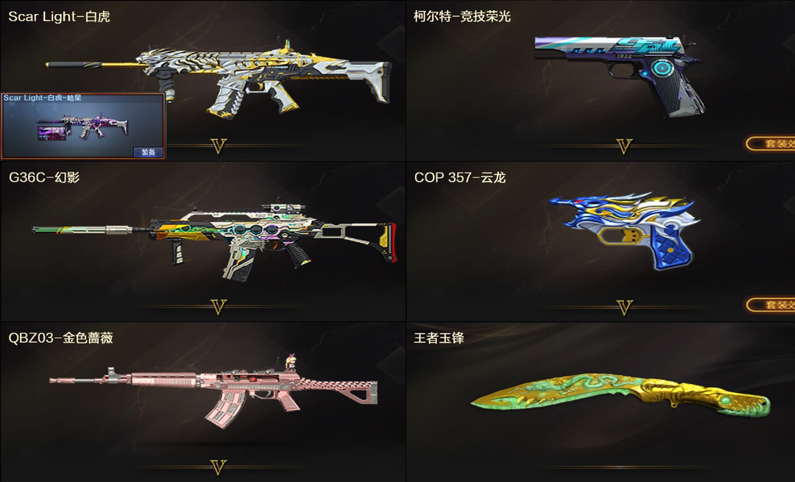Open set effect button in 柯尔特 panel

pyautogui.click(x=771, y=144)
